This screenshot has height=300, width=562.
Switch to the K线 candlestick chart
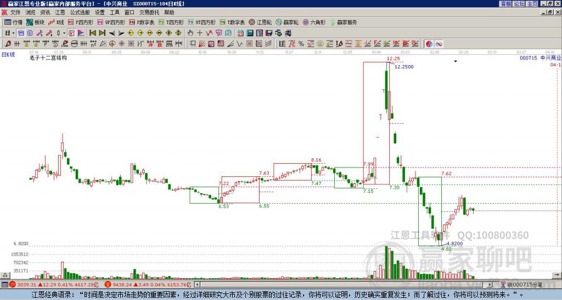pyautogui.click(x=55, y=22)
